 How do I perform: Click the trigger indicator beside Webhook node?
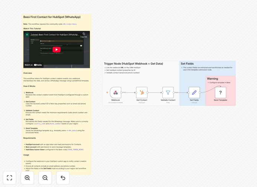tap(107, 92)
